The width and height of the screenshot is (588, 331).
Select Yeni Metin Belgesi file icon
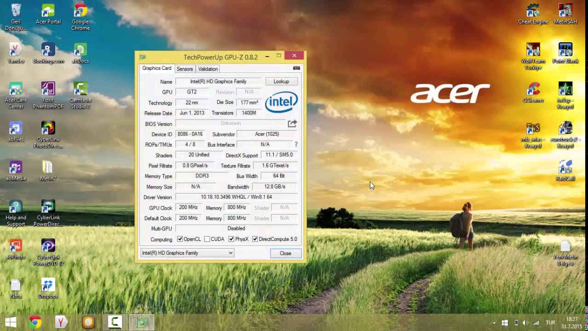tap(565, 252)
